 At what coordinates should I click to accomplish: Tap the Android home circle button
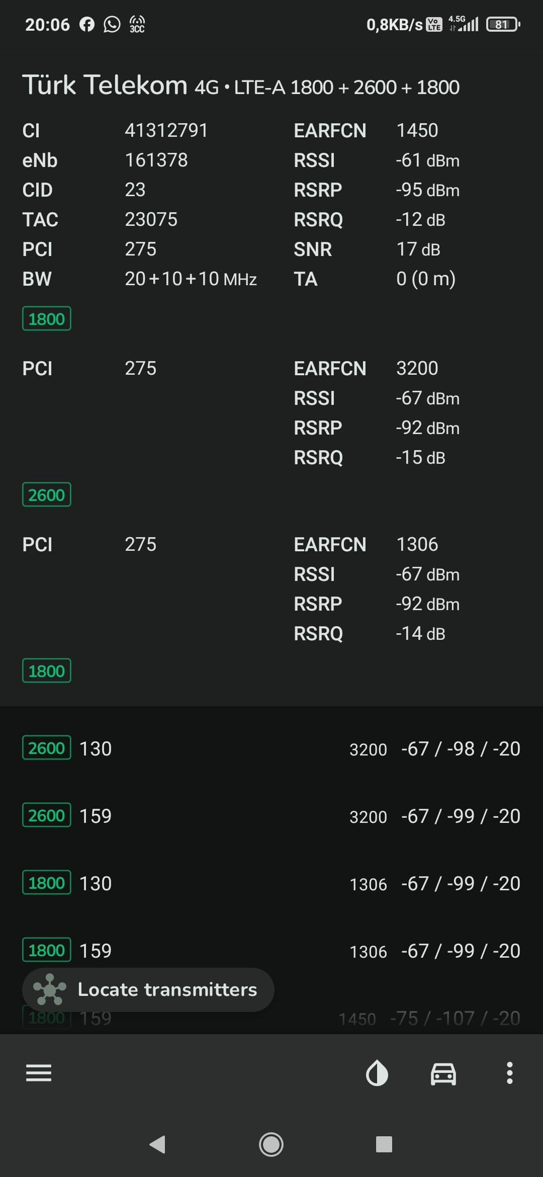(271, 1144)
